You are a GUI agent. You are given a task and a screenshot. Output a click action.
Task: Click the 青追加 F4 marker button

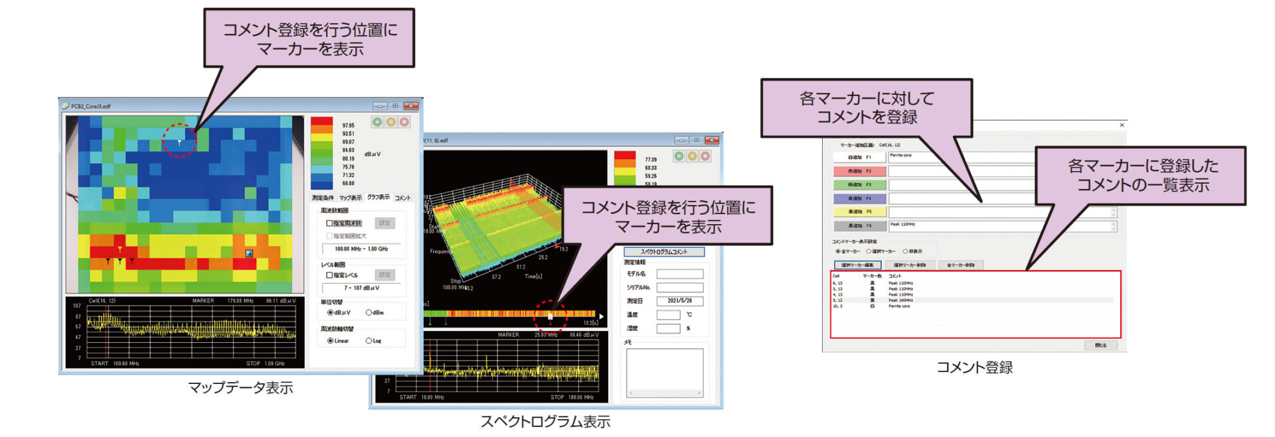click(x=859, y=198)
